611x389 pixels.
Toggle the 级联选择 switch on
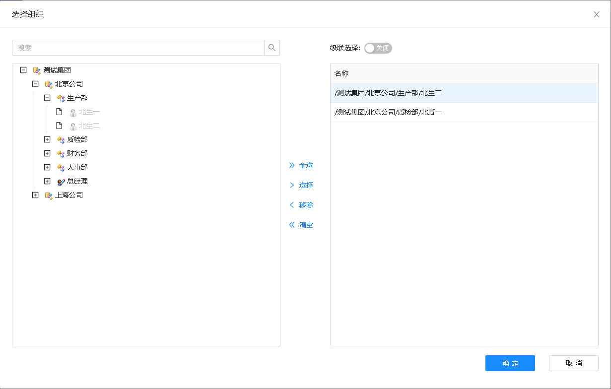(378, 48)
